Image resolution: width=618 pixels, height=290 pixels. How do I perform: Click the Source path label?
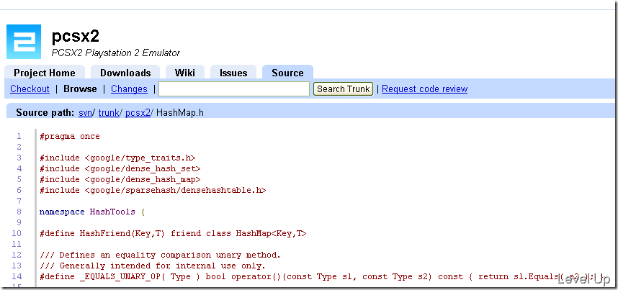click(45, 113)
